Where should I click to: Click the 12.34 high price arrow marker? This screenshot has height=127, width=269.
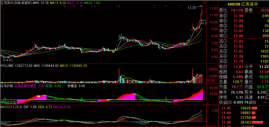(x=192, y=8)
